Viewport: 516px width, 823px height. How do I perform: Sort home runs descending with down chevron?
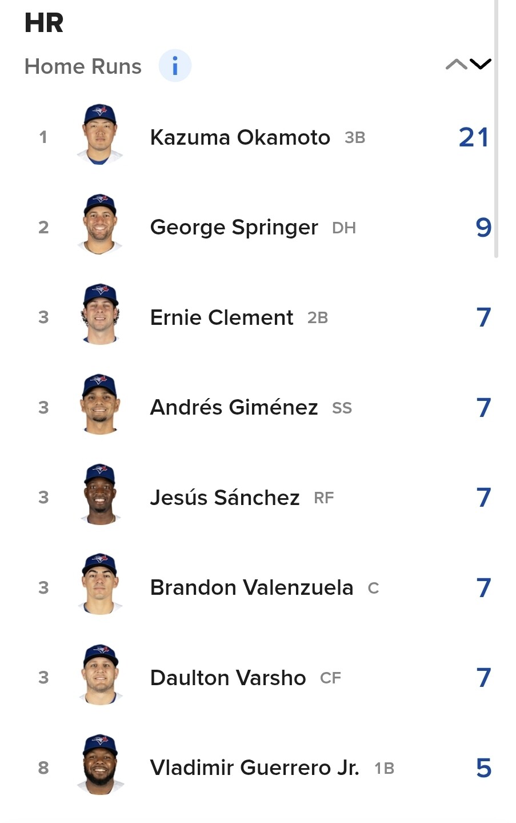[480, 64]
